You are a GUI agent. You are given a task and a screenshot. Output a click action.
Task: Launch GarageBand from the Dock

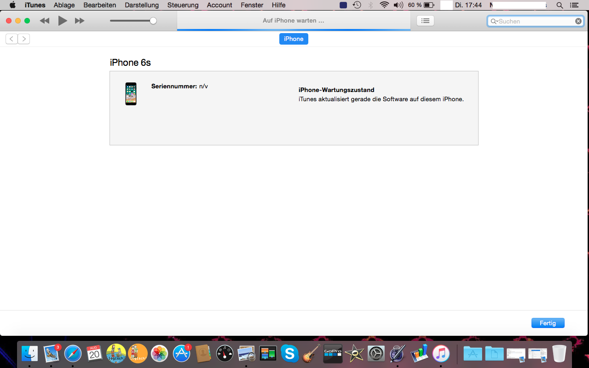click(x=312, y=353)
